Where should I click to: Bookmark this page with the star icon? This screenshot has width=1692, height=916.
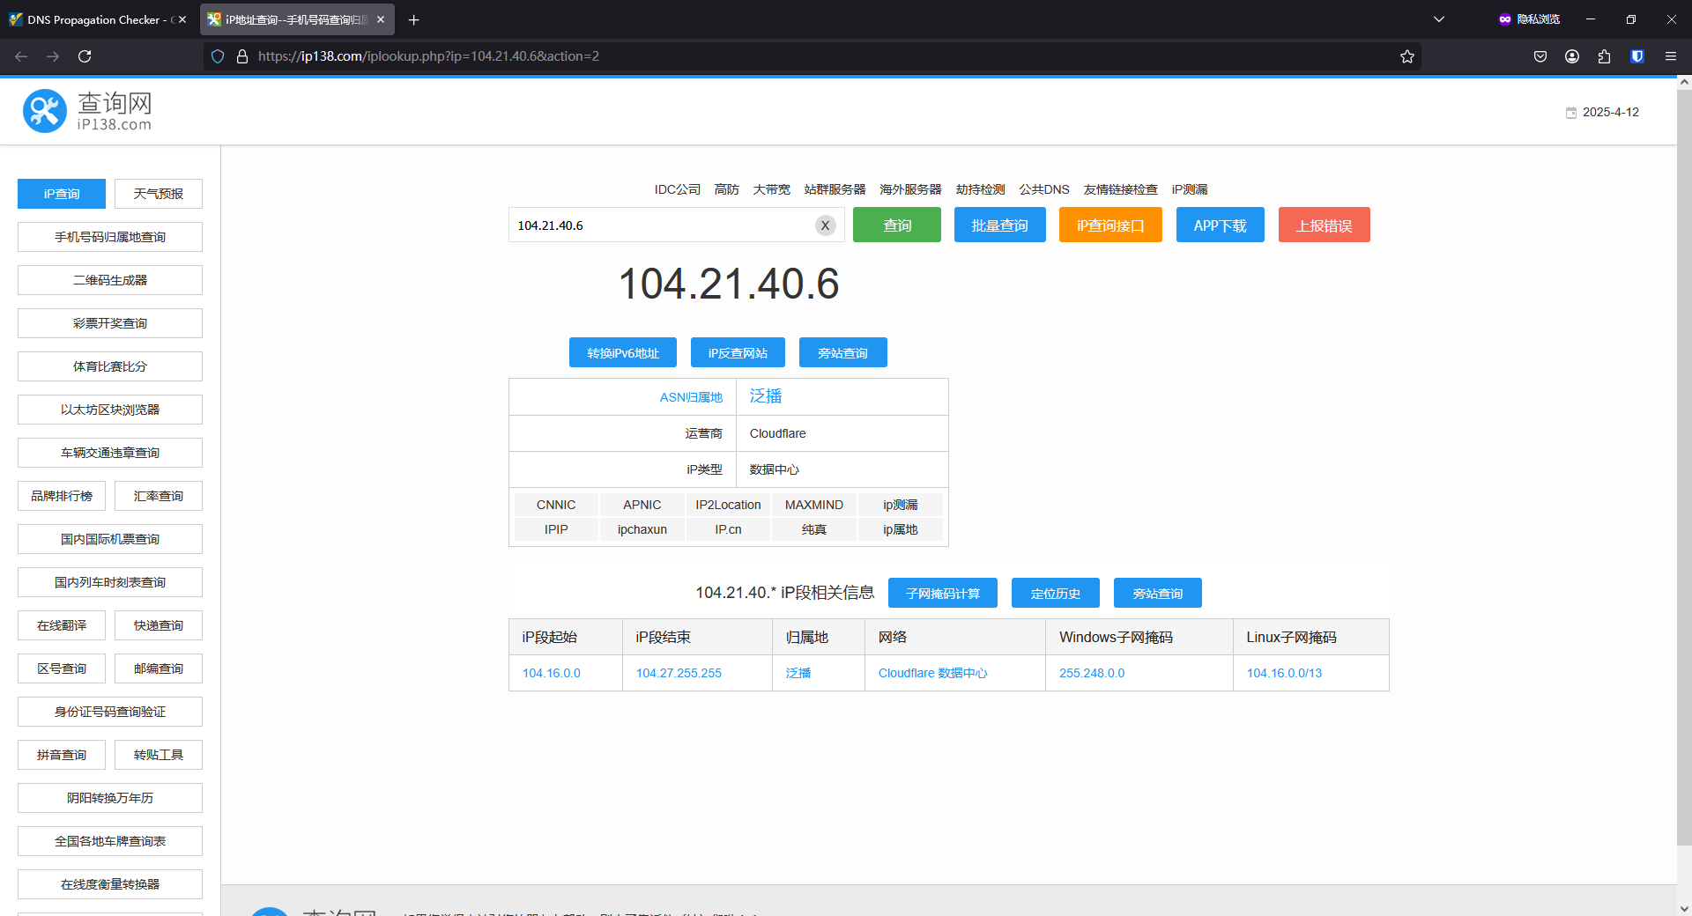tap(1407, 56)
